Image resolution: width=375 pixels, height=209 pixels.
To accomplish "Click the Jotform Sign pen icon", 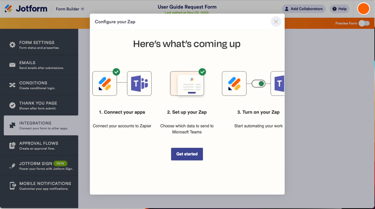I will tap(12, 166).
